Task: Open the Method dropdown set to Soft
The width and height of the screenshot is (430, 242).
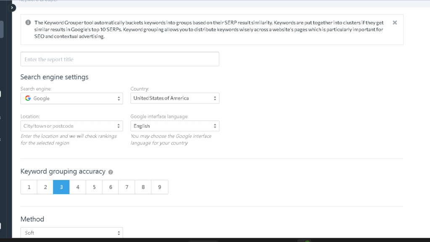Action: click(x=72, y=233)
